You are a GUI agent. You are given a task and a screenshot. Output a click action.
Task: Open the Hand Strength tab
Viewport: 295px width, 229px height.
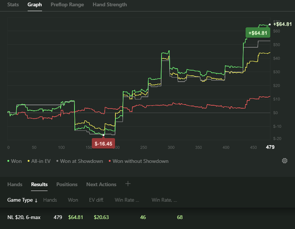click(x=110, y=5)
